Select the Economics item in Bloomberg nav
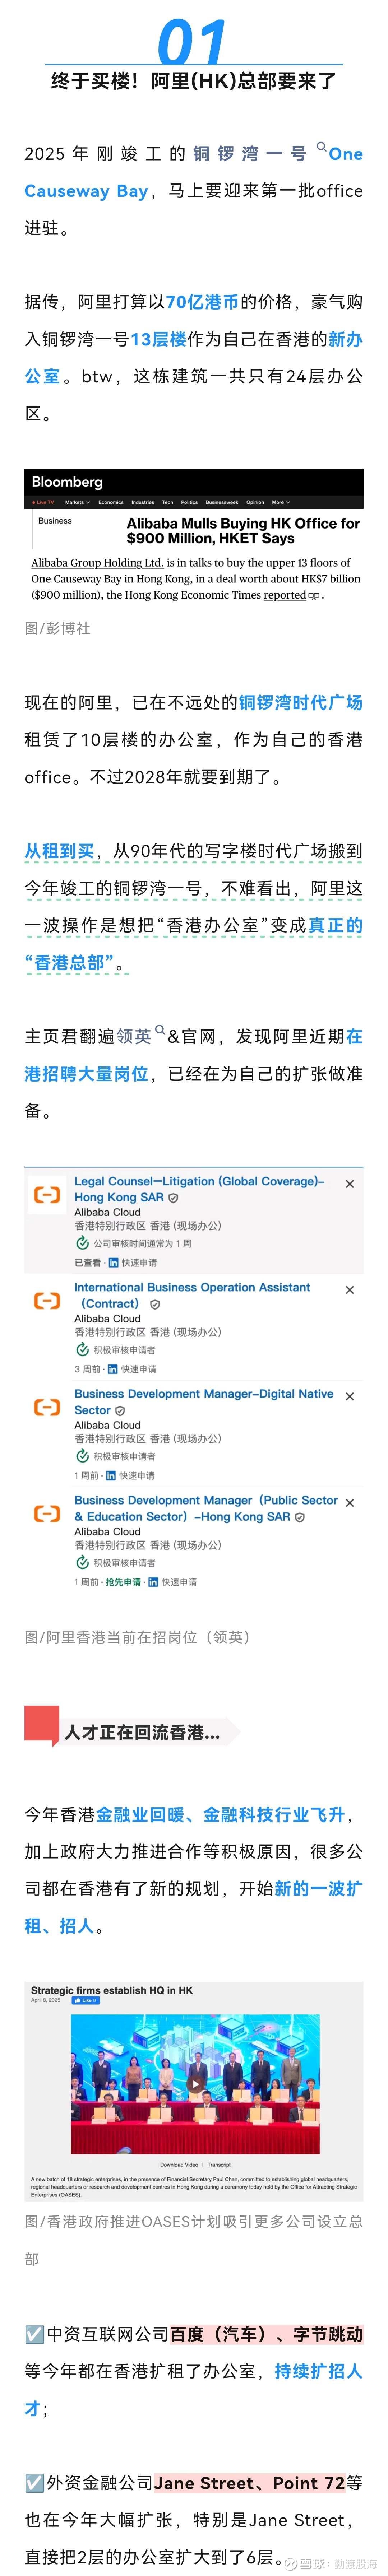The height and width of the screenshot is (2576, 388). (111, 502)
